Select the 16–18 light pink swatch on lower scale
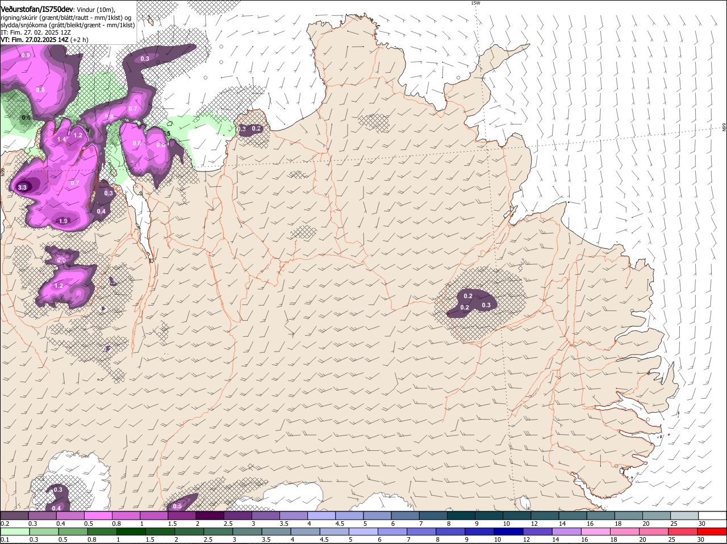727x544 pixels. [596, 532]
